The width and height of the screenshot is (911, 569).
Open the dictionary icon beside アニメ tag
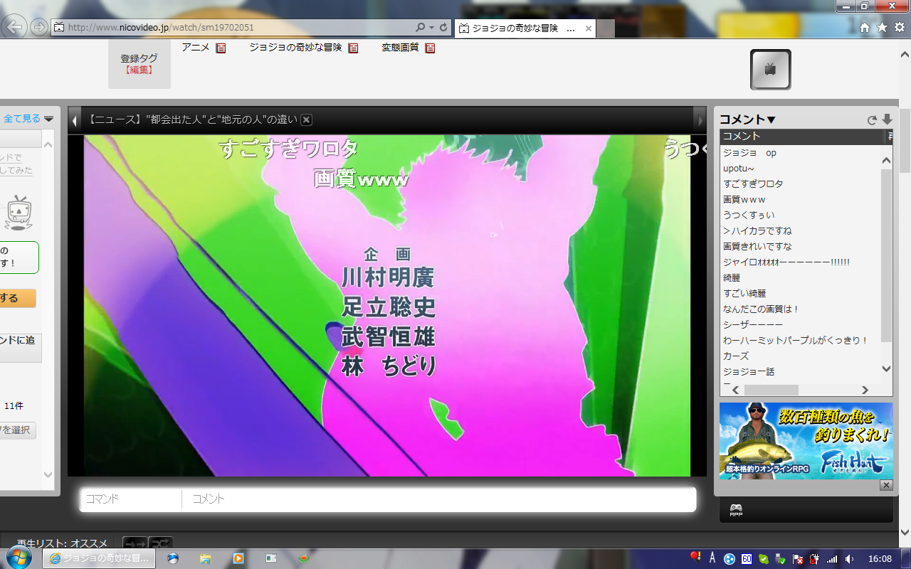click(x=221, y=48)
